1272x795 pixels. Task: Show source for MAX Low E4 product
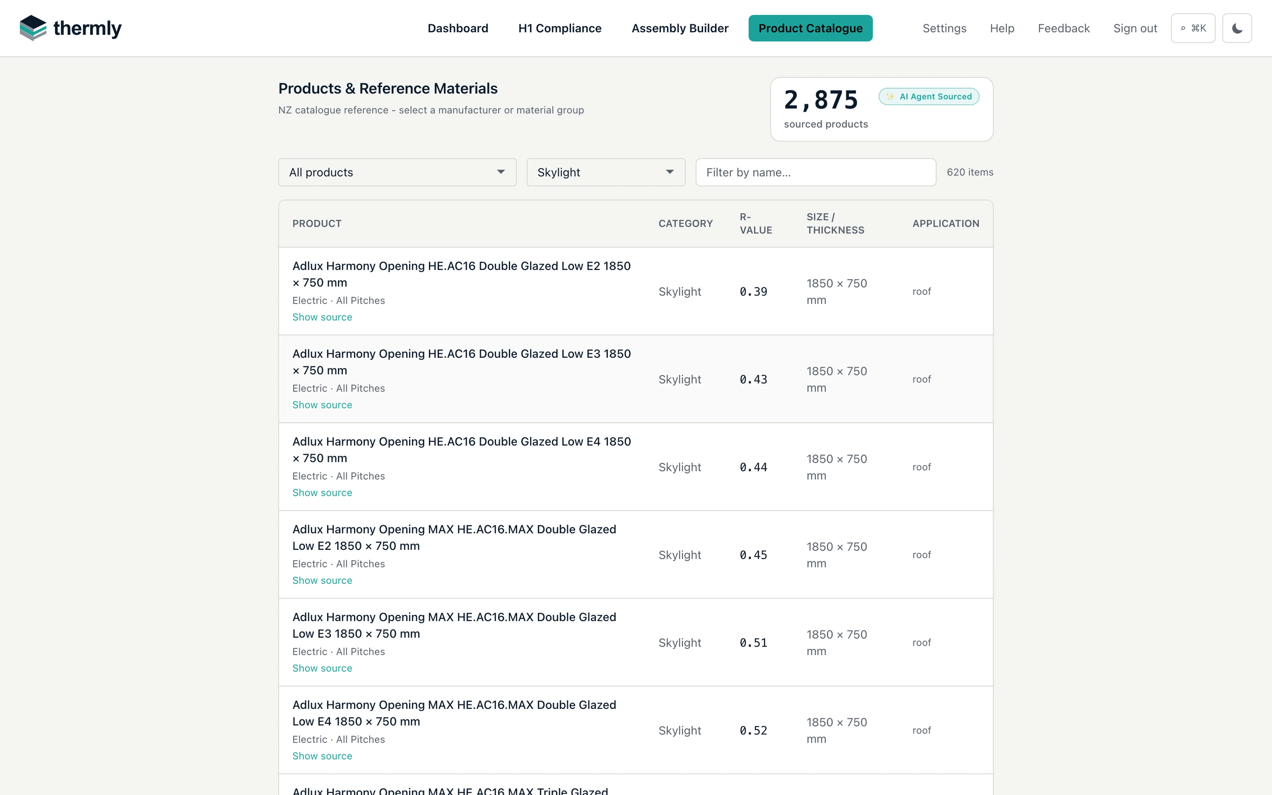322,756
